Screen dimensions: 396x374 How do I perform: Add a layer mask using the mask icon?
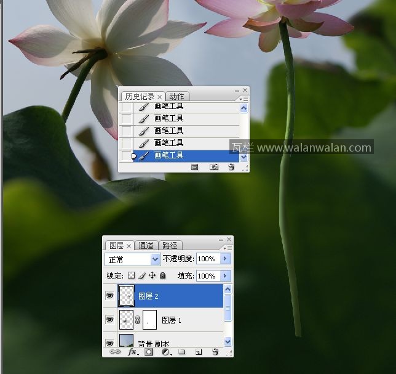[149, 352]
